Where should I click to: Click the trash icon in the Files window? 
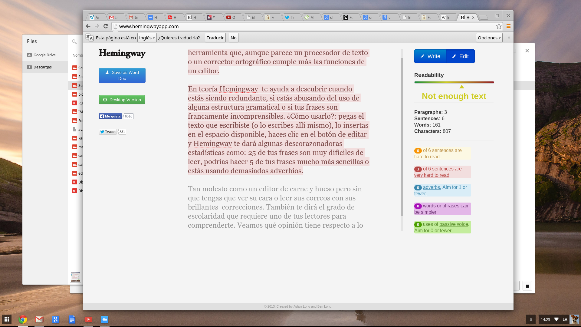click(x=527, y=286)
